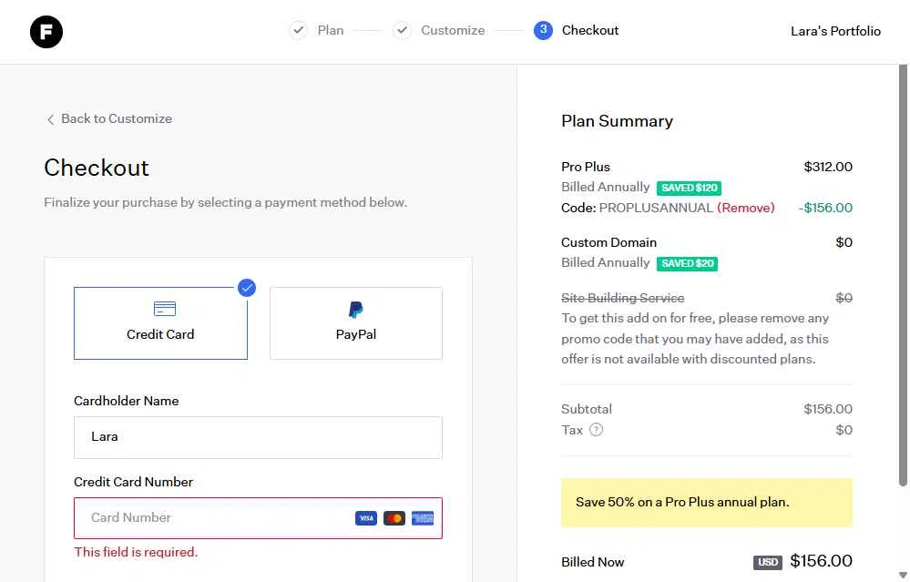Click the Customize step checkmark icon
Viewport: 910px width, 582px height.
(402, 30)
